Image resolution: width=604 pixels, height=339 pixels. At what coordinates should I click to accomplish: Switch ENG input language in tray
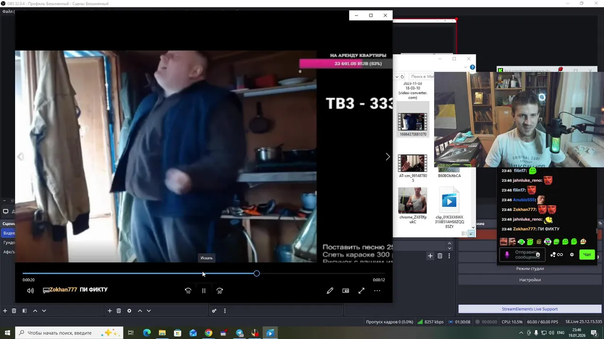coord(561,333)
